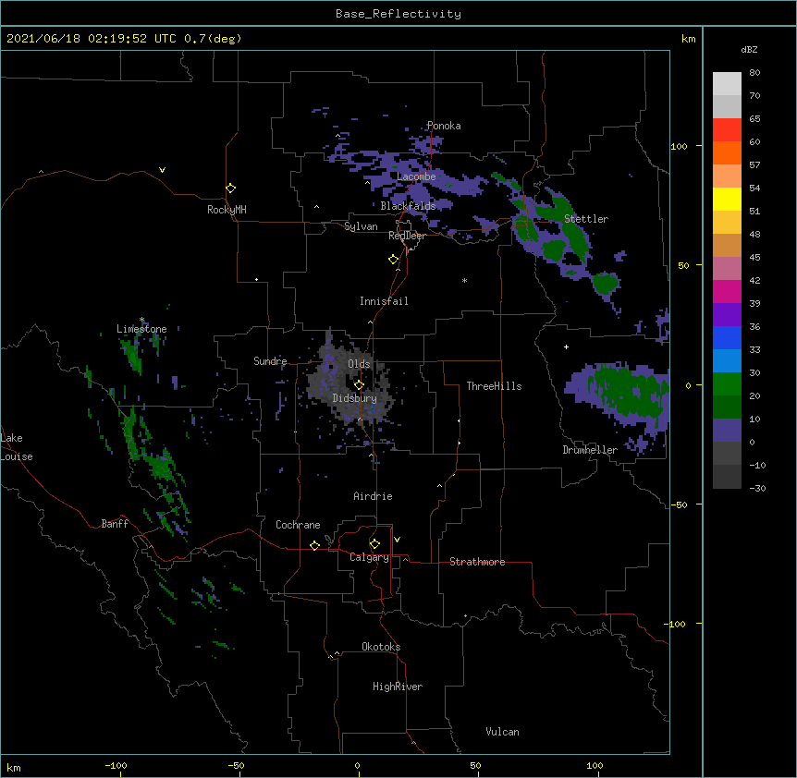Select the 33 dBZ light blue legend swatch
Screen dimensions: 797x778
(x=727, y=360)
